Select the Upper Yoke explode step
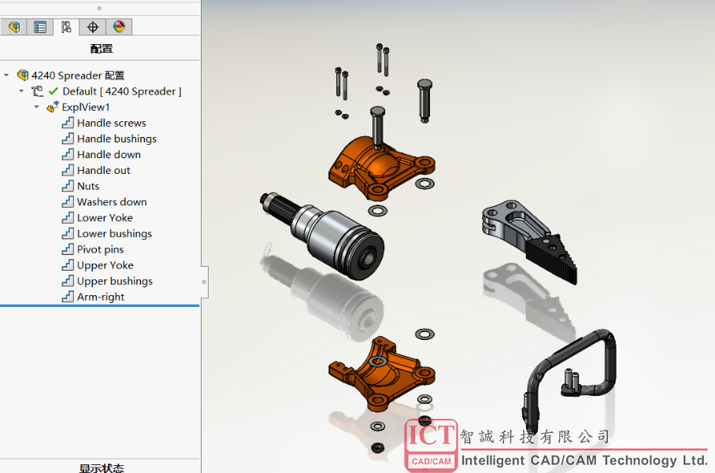715x473 pixels. pyautogui.click(x=106, y=265)
